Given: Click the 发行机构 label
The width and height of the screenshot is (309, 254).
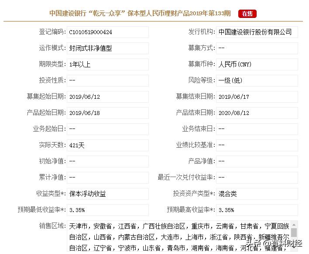Looking at the screenshot, I should (x=202, y=32).
